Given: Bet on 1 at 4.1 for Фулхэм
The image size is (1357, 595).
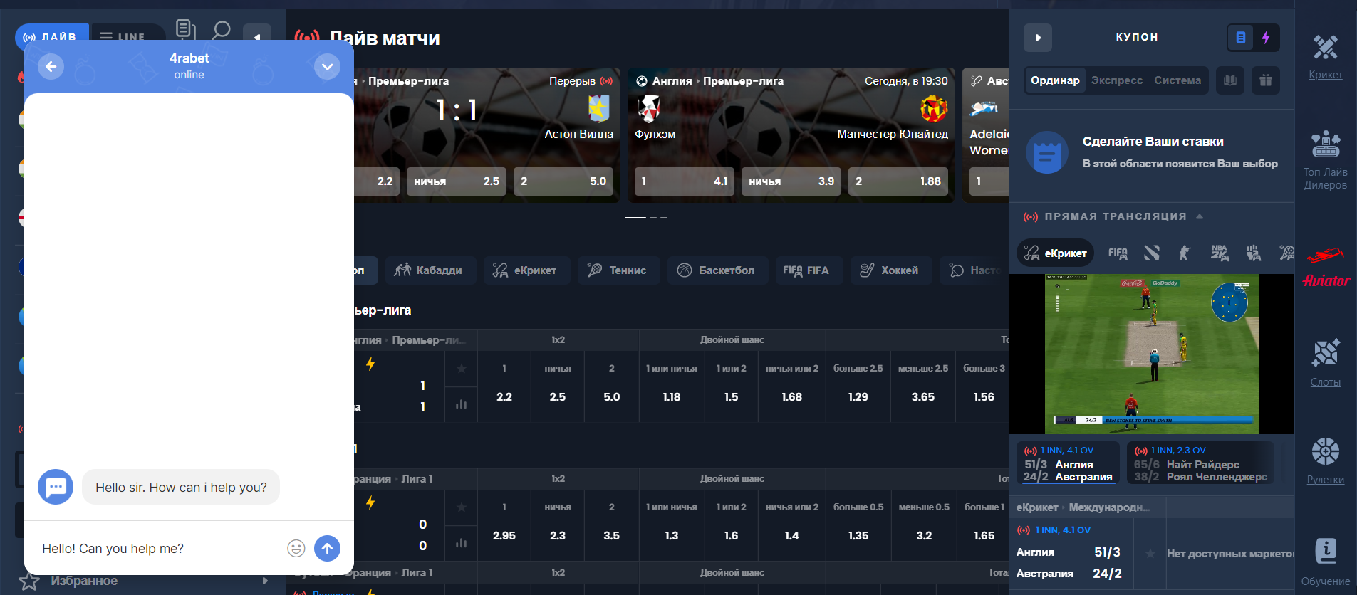Looking at the screenshot, I should pos(685,181).
